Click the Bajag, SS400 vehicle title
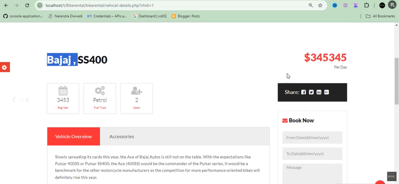Viewport: 399px width, 184px height. (77, 60)
